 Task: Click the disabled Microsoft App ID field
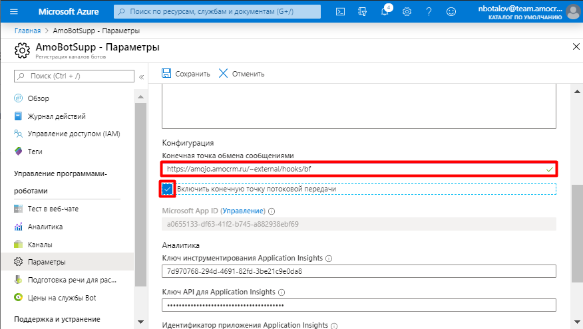[x=359, y=224]
